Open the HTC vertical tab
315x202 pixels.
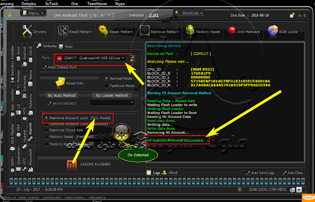pos(25,164)
